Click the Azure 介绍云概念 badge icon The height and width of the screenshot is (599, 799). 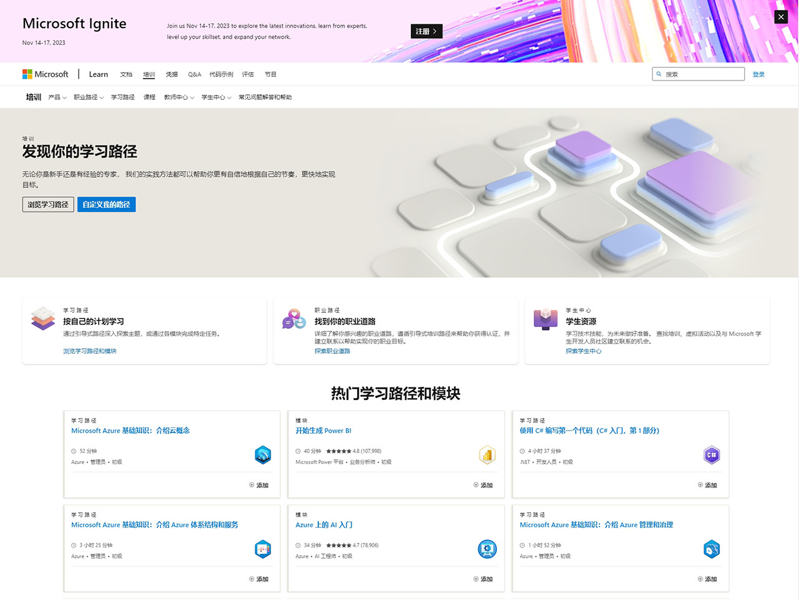point(263,455)
